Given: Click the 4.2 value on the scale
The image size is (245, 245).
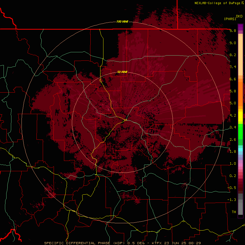Looking at the screenshot, I should point(233,115).
